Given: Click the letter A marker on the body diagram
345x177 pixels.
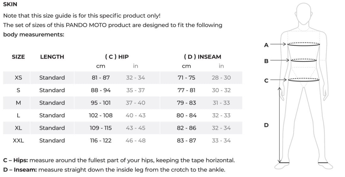Looking at the screenshot, I should tap(266, 45).
